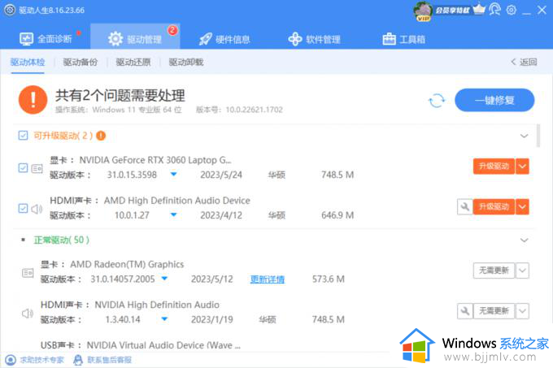Click 更新详情 link for AMD Radeon Graphics

point(268,279)
